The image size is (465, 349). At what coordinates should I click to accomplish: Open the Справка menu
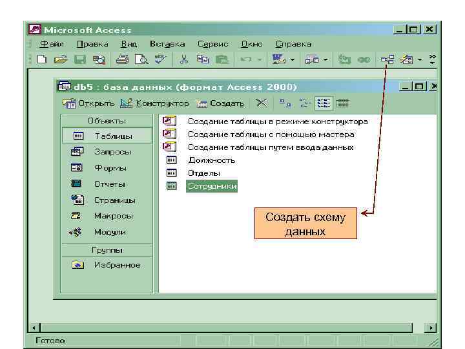coord(293,44)
